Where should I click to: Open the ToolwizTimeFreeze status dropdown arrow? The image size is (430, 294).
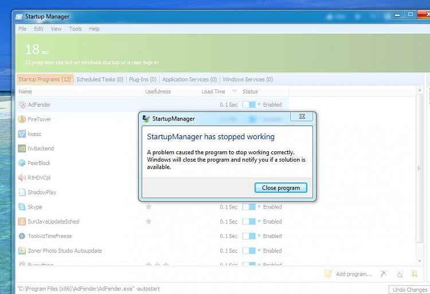tap(259, 236)
